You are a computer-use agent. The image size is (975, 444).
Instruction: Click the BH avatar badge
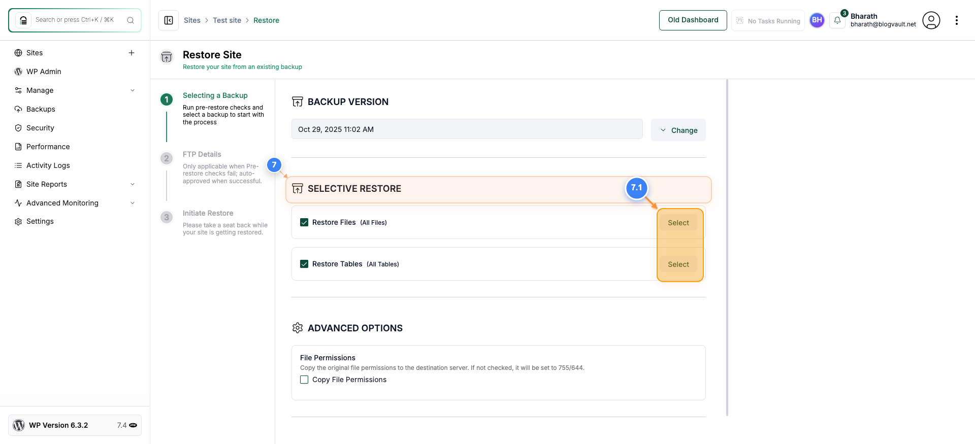[817, 20]
